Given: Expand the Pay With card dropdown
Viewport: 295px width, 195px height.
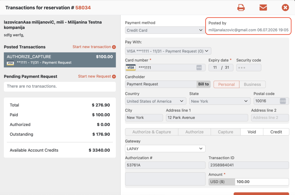Looking at the screenshot, I should click(x=168, y=51).
